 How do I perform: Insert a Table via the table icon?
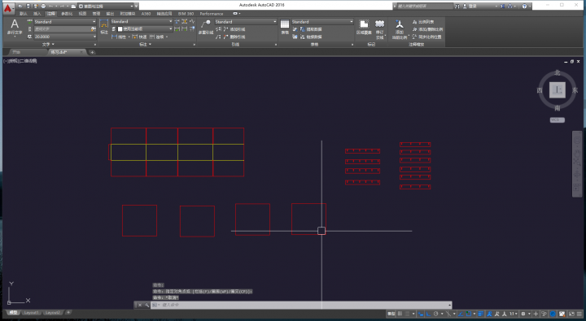285,27
